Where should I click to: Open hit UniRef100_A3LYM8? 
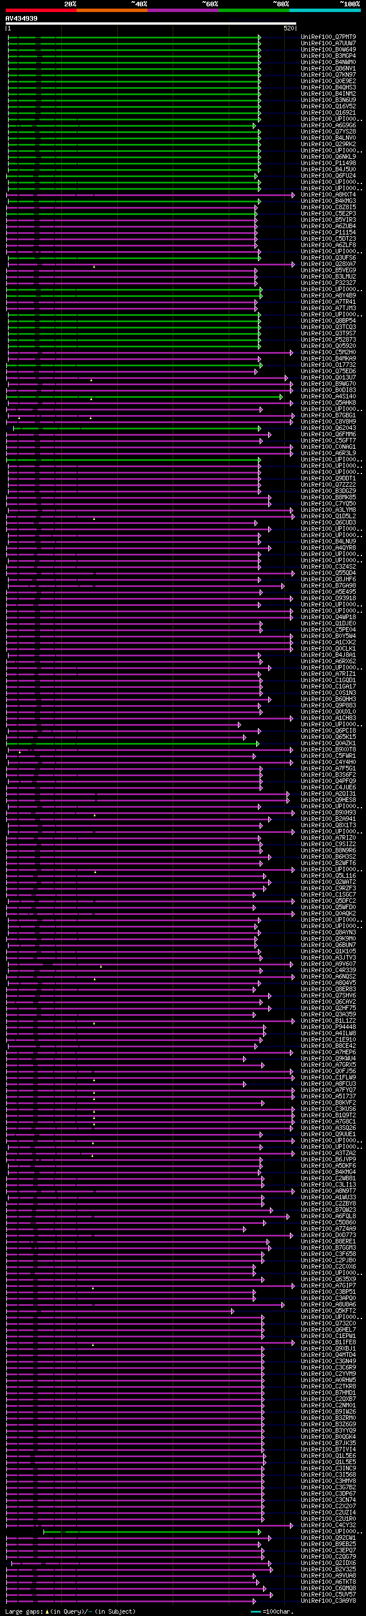point(328,510)
